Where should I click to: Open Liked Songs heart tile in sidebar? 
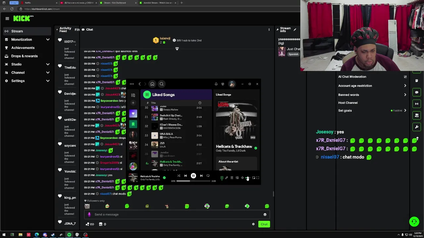tap(133, 114)
